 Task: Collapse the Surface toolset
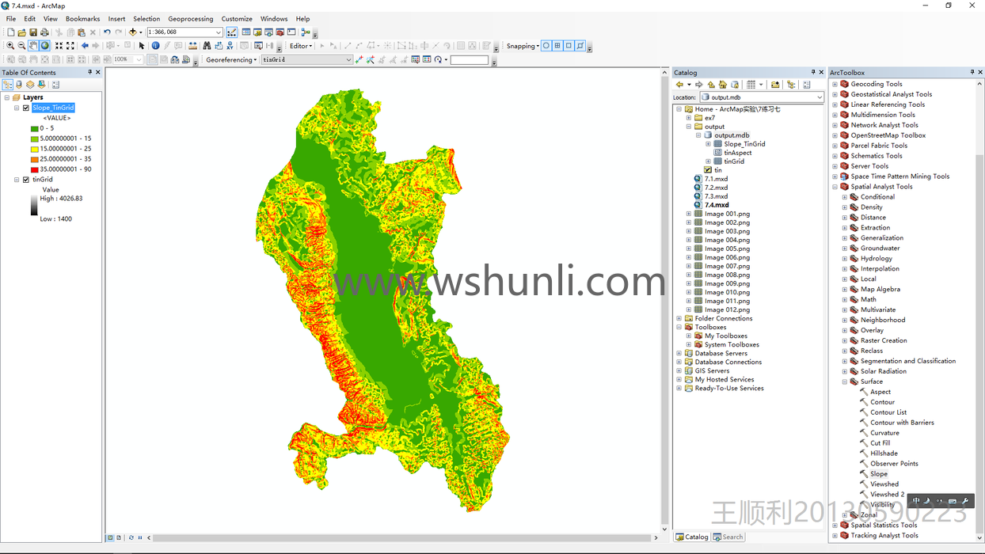click(x=844, y=381)
